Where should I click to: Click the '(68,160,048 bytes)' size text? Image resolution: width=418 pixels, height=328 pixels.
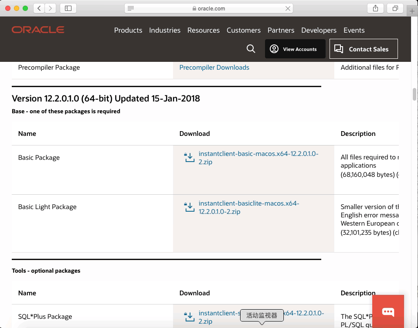point(367,175)
